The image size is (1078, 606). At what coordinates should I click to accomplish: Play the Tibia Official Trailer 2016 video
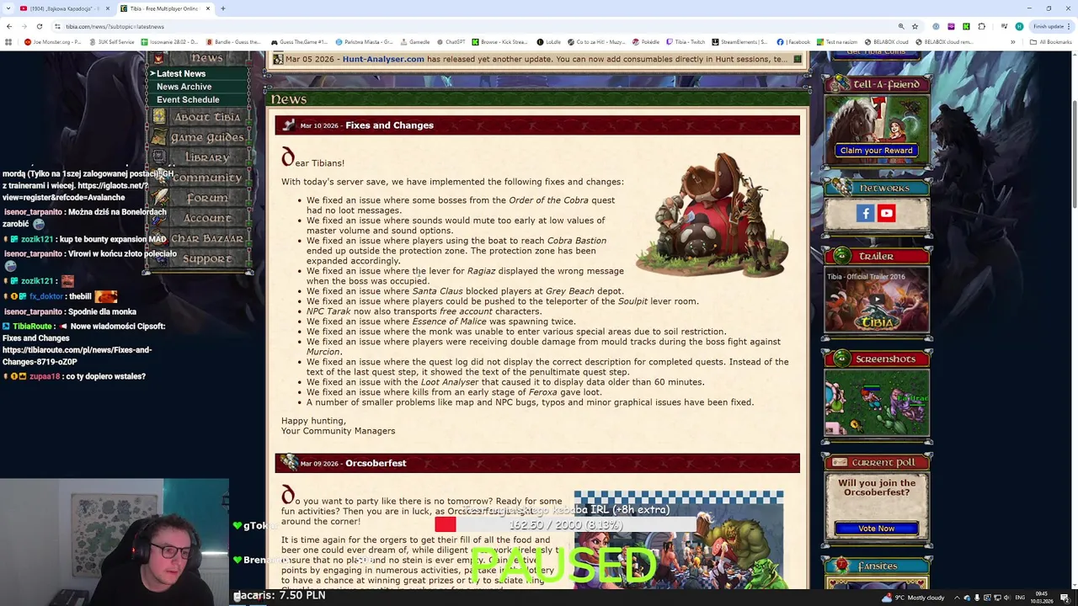877,300
